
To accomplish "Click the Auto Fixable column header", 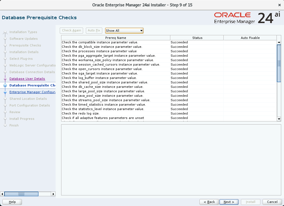I will coord(250,38).
